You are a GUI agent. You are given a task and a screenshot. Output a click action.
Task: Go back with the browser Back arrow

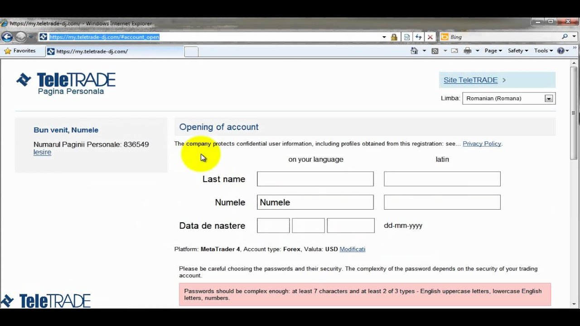click(7, 37)
